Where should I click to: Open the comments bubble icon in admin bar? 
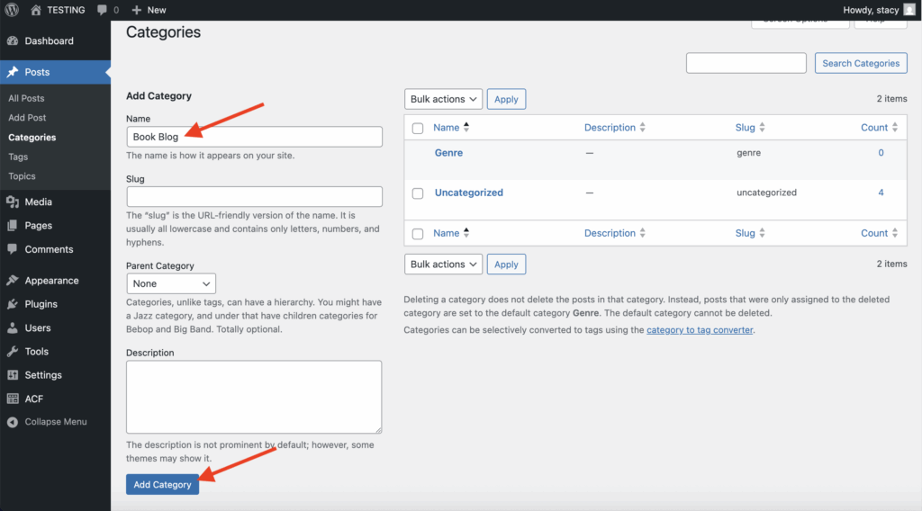click(102, 10)
